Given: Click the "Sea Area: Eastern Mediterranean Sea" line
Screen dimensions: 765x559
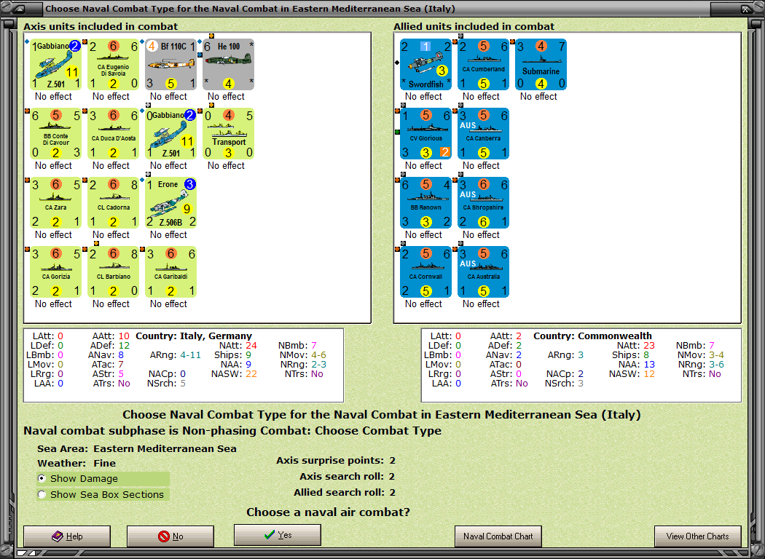Looking at the screenshot, I should point(137,448).
